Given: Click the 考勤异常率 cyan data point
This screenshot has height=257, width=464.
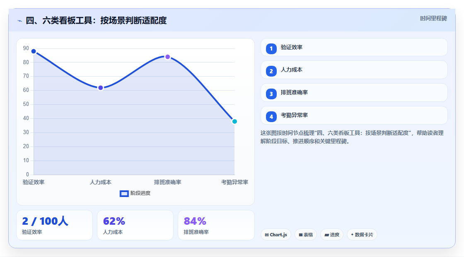Looking at the screenshot, I should [x=234, y=122].
